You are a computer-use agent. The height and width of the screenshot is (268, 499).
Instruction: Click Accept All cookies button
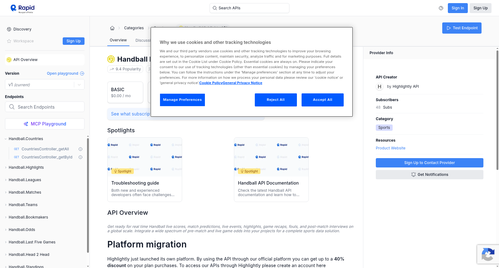(322, 100)
